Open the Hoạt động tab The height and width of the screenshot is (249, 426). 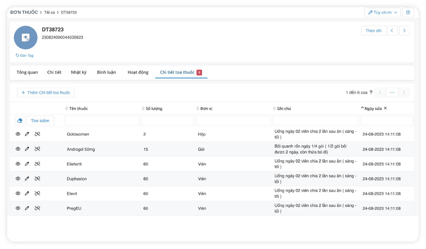pyautogui.click(x=138, y=72)
